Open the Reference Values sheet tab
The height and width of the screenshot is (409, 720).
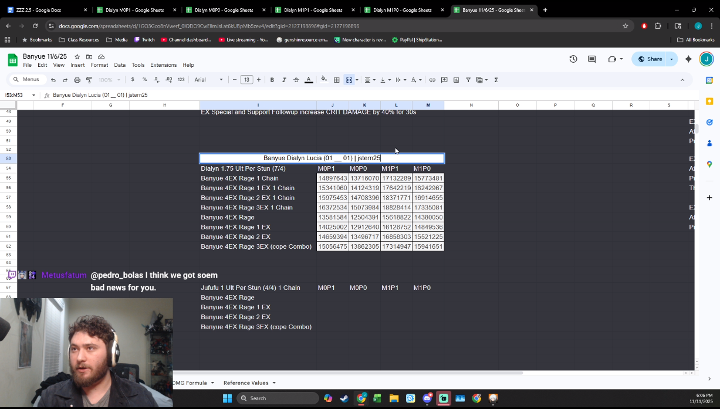click(246, 383)
